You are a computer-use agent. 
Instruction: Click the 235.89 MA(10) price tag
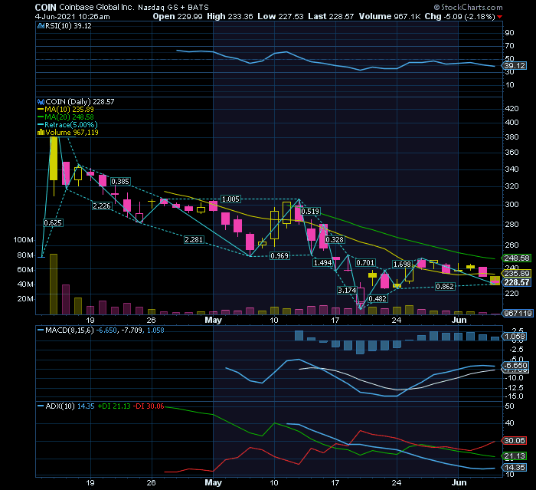click(517, 273)
